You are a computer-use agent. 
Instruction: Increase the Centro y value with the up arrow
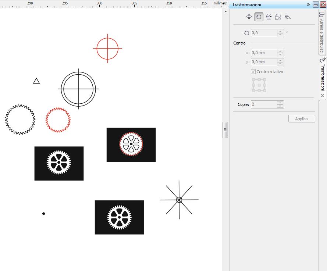point(280,60)
